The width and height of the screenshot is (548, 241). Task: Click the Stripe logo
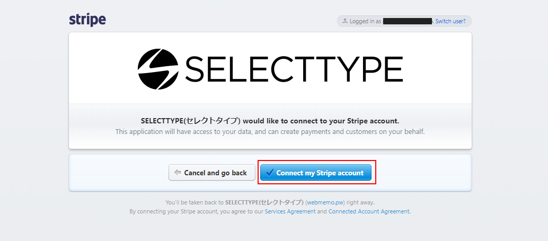click(x=87, y=20)
